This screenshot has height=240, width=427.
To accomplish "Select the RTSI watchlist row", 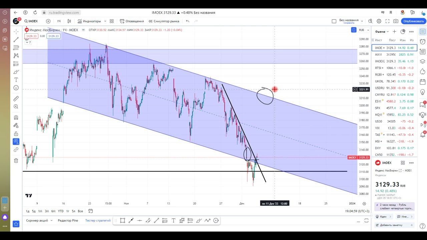I will tap(394, 68).
